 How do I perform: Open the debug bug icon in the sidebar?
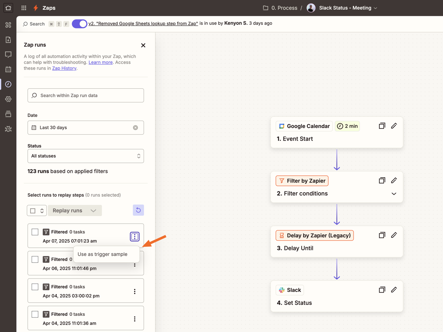point(8,129)
